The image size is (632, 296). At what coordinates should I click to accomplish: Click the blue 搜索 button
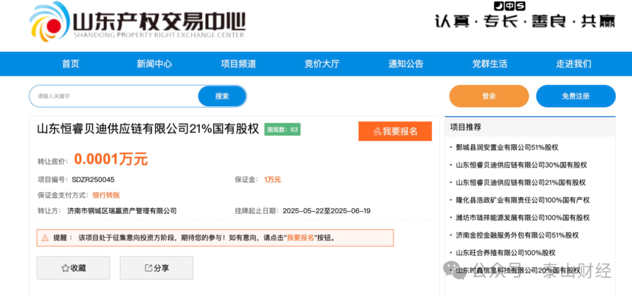[222, 96]
